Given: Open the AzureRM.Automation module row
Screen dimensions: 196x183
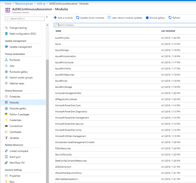Looking at the screenshot, I should click(66, 56).
